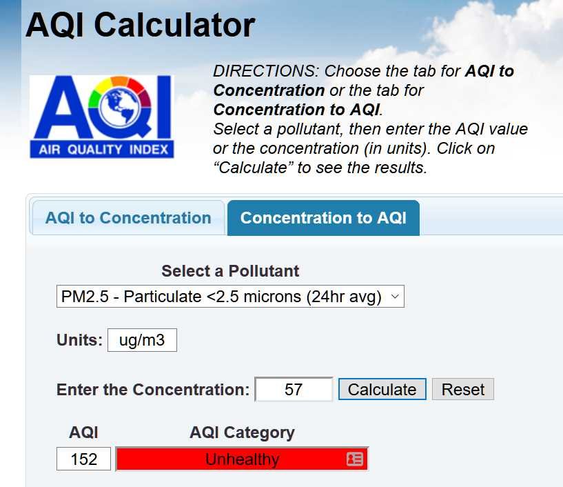Open the Select a Pollutant dropdown

tap(230, 297)
